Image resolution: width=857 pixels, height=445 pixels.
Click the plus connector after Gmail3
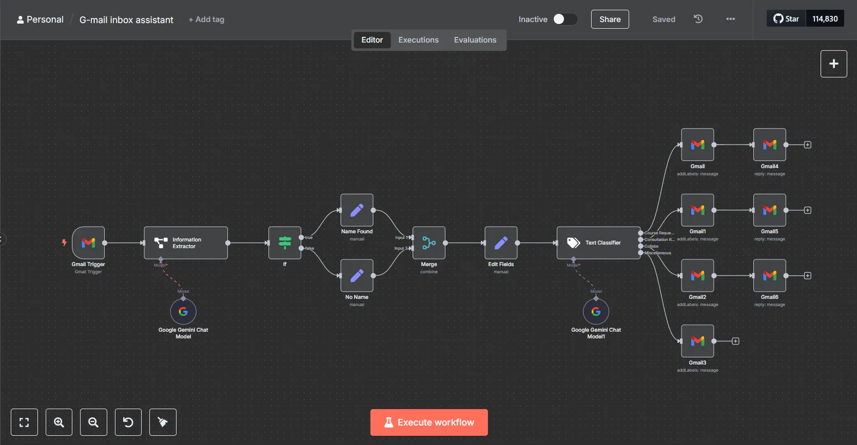[735, 341]
